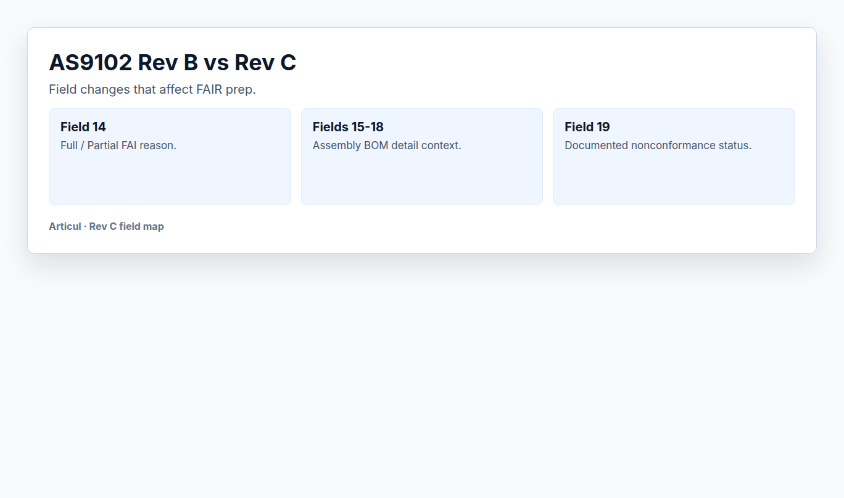844x498 pixels.
Task: Select subtitle 'Field changes that affect FAIR prep.'
Action: [x=152, y=89]
